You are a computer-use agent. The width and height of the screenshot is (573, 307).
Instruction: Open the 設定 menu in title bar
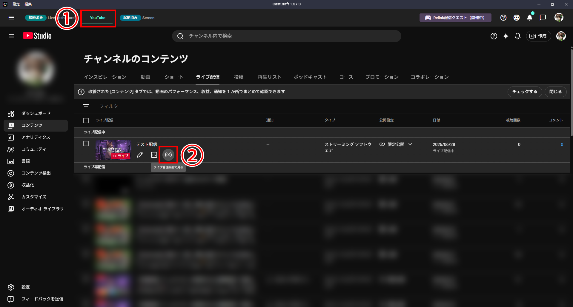coord(16,4)
